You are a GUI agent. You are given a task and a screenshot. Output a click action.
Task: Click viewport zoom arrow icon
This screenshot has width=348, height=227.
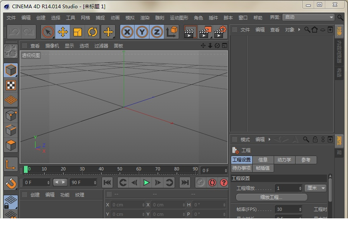(x=210, y=45)
